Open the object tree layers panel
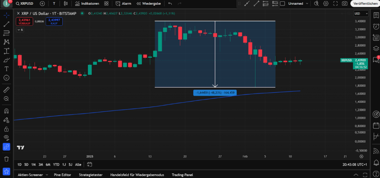The width and height of the screenshot is (380, 178). [376, 48]
